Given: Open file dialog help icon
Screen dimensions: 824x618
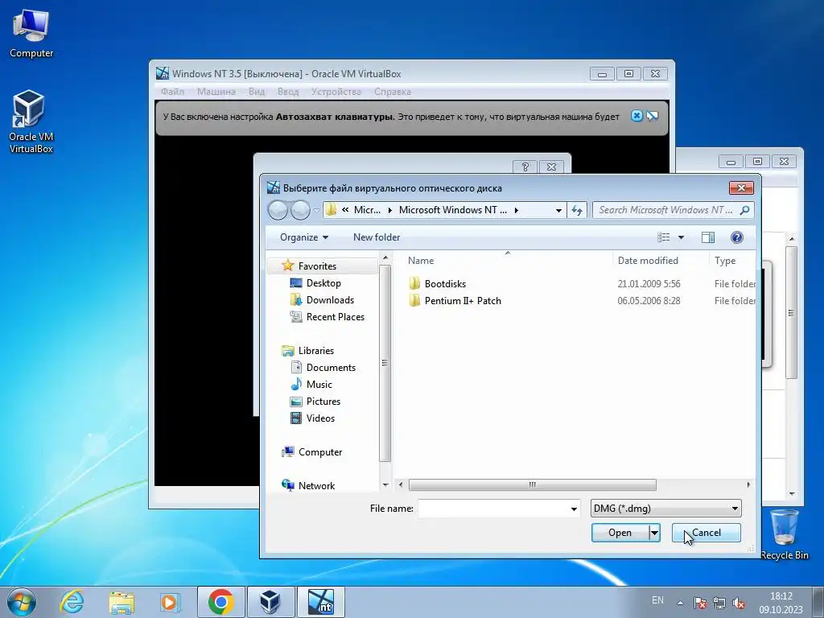Looking at the screenshot, I should 737,237.
